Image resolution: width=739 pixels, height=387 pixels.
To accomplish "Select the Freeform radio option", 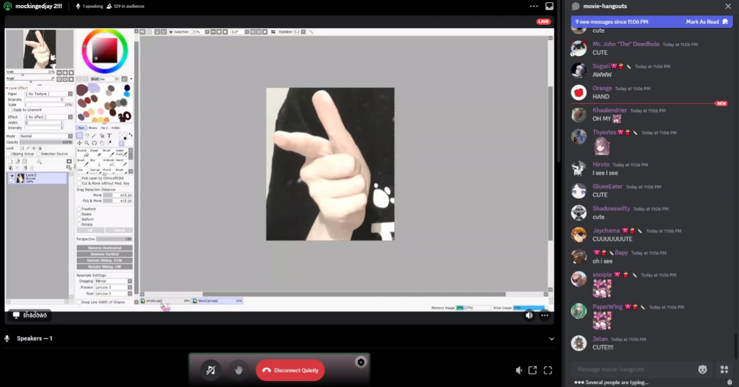I will click(x=79, y=209).
